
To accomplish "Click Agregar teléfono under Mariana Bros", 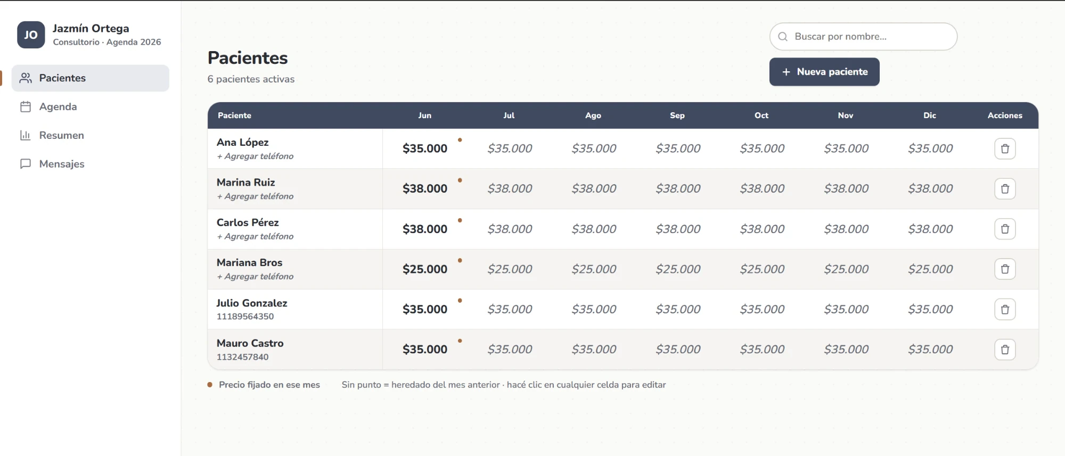I will coord(255,277).
